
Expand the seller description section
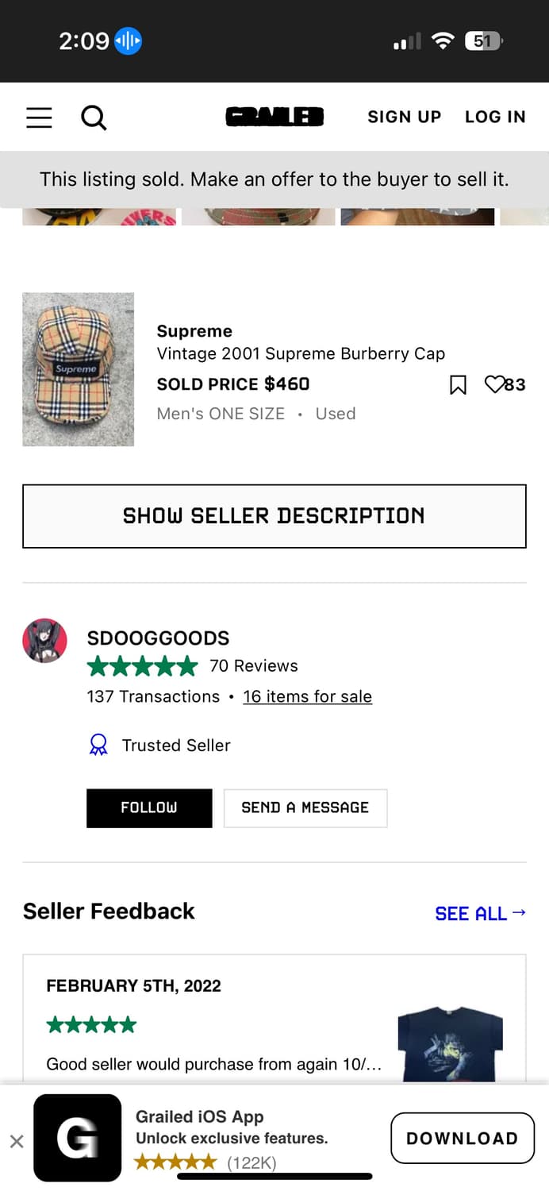[274, 516]
